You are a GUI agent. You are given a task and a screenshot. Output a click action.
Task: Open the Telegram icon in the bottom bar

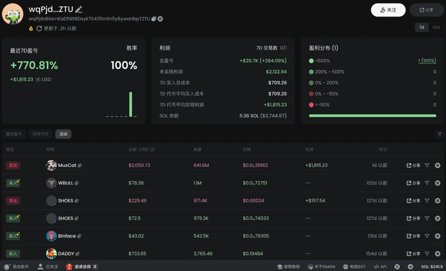(x=410, y=266)
